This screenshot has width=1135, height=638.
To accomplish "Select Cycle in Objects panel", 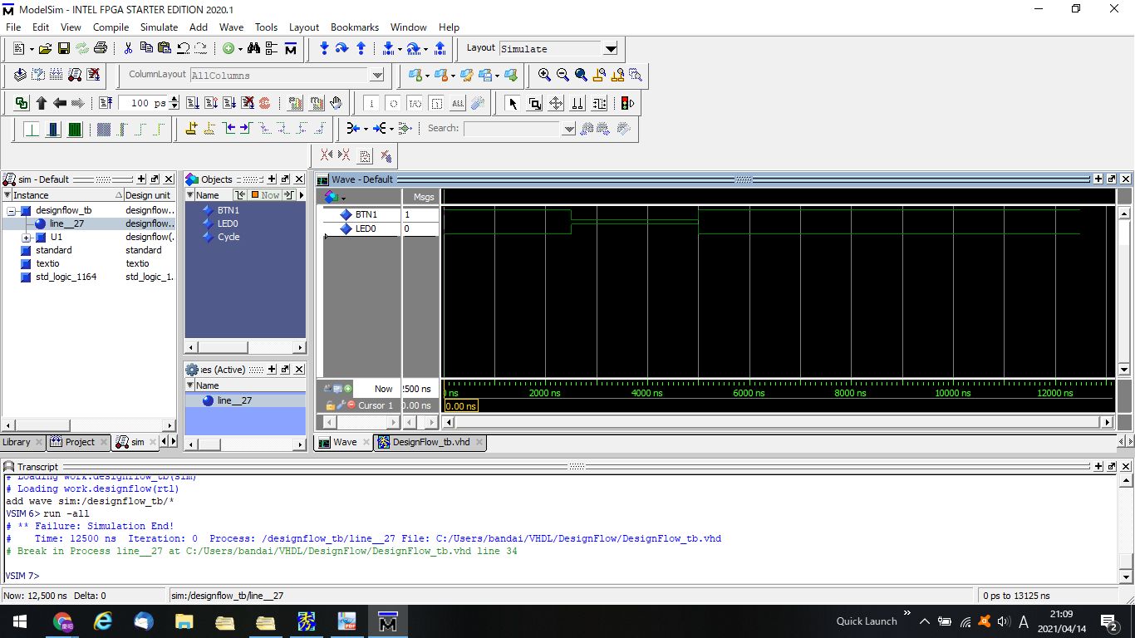I will [x=228, y=237].
